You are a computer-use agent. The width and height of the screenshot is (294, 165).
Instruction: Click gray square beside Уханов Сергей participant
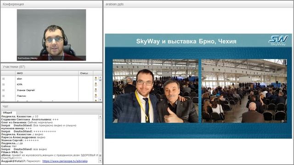click(x=3, y=90)
